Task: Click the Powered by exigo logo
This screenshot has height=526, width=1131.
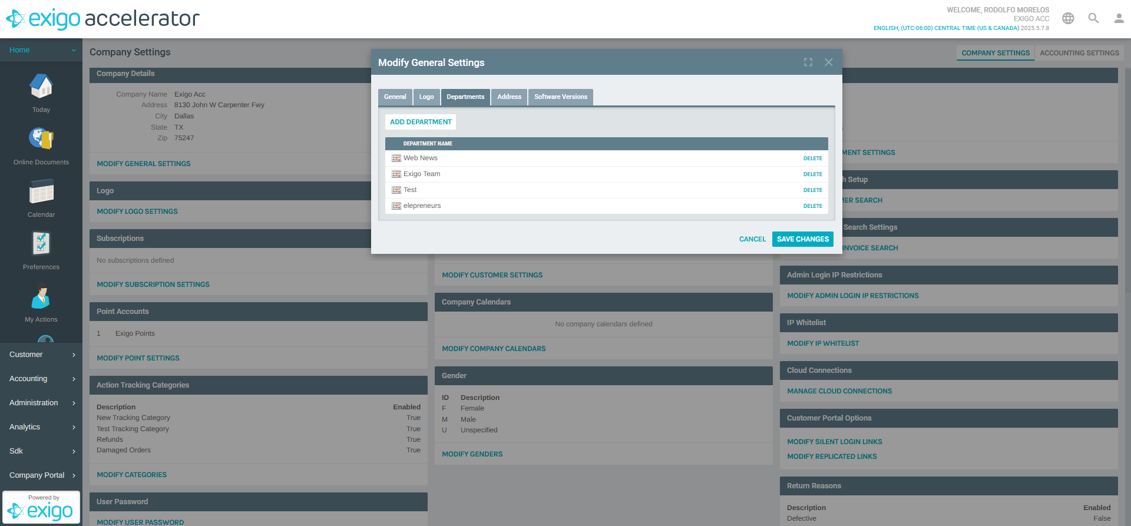Action: 41,507
